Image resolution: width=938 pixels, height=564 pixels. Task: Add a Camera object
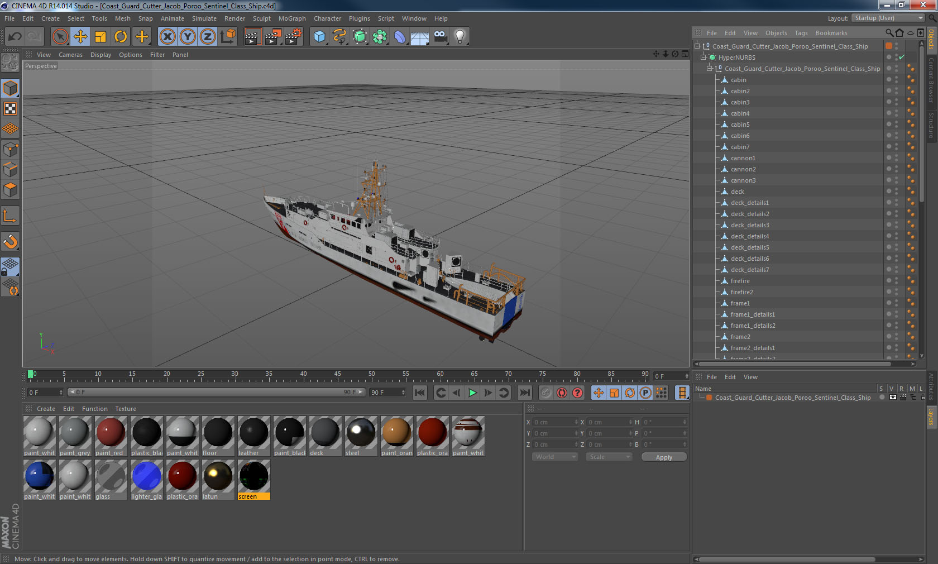click(440, 37)
